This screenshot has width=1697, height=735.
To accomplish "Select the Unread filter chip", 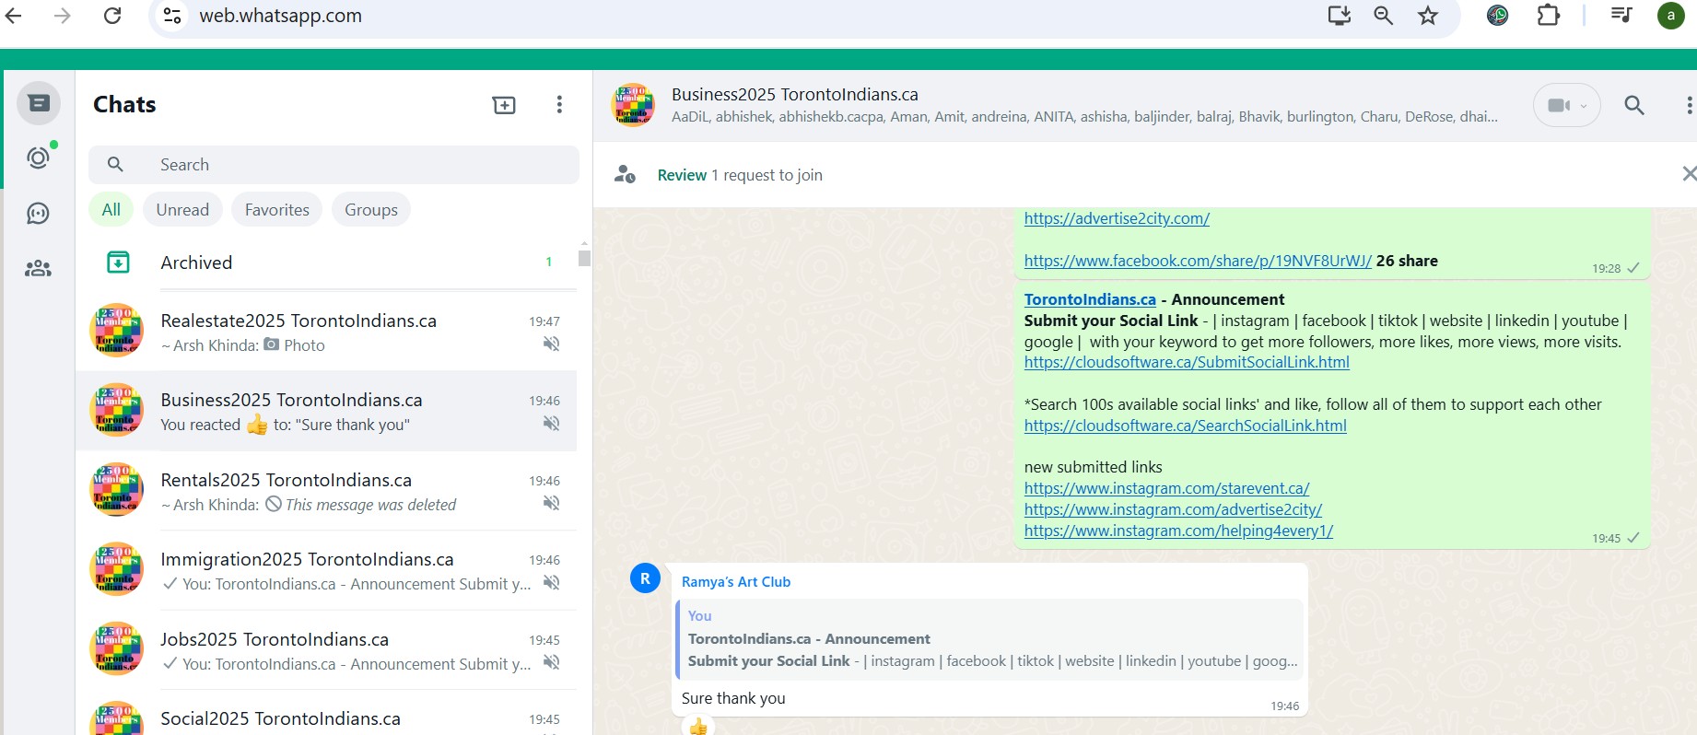I will tap(182, 210).
